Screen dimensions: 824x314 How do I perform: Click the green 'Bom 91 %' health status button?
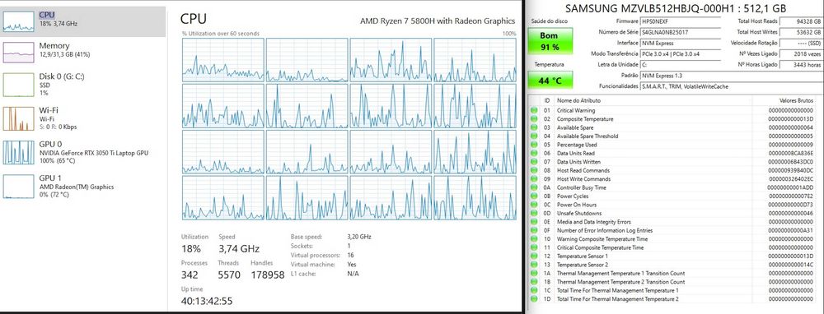click(x=550, y=41)
